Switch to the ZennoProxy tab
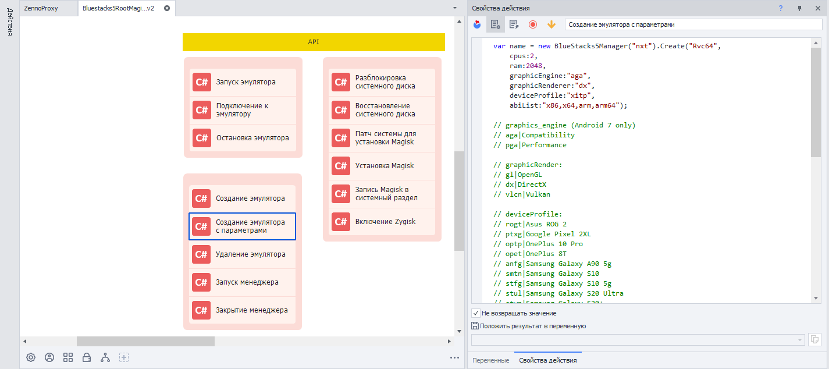Image resolution: width=829 pixels, height=369 pixels. [x=41, y=9]
